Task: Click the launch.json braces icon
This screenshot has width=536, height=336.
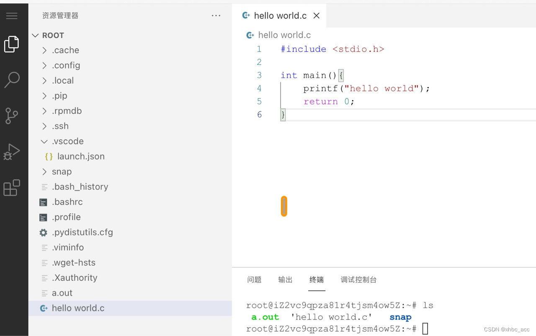Action: (x=49, y=156)
